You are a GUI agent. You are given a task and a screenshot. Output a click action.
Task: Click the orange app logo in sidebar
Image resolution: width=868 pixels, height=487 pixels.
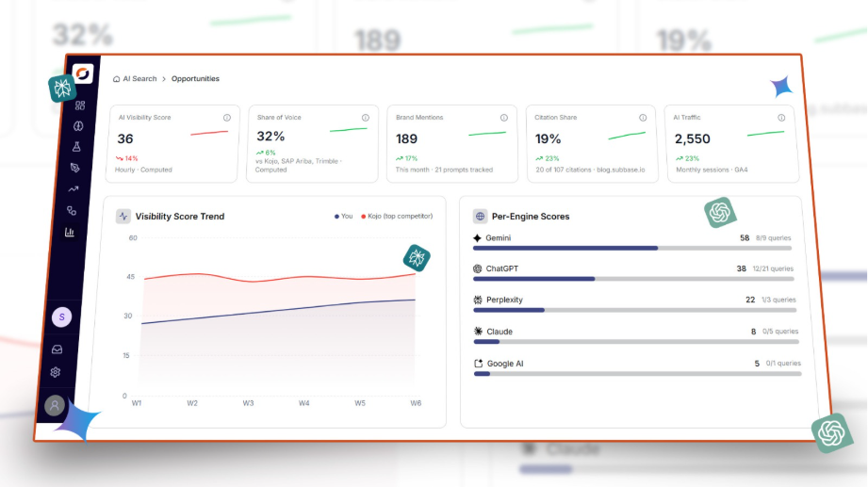pos(83,73)
